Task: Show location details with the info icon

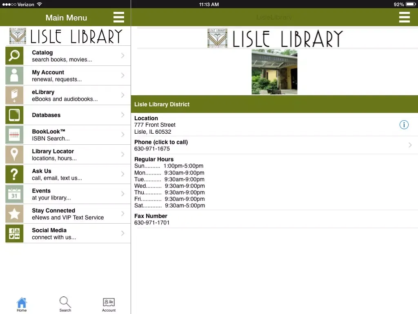Action: coord(404,125)
